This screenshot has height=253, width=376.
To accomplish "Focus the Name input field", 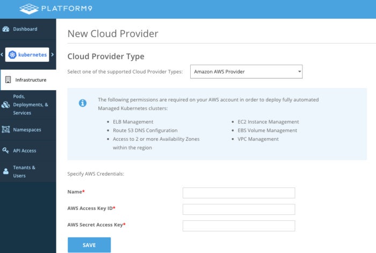I will click(x=239, y=193).
